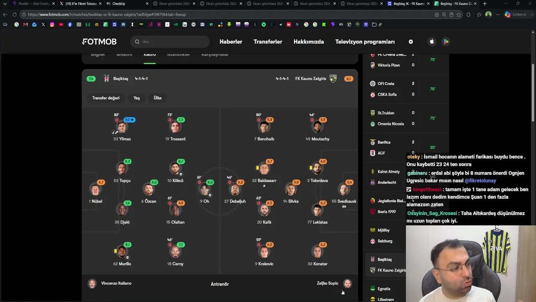Image resolution: width=536 pixels, height=302 pixels.
Task: Open the Hakkımızda menu
Action: [309, 42]
